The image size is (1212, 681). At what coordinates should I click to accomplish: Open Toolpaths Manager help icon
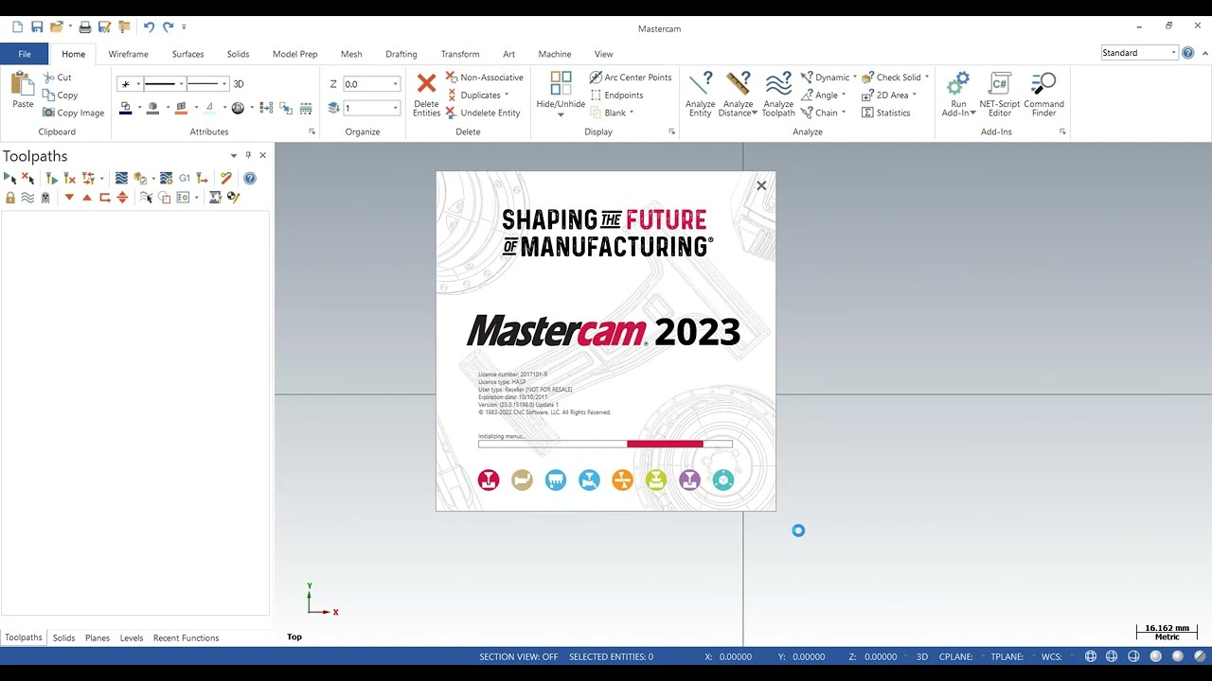pyautogui.click(x=250, y=178)
